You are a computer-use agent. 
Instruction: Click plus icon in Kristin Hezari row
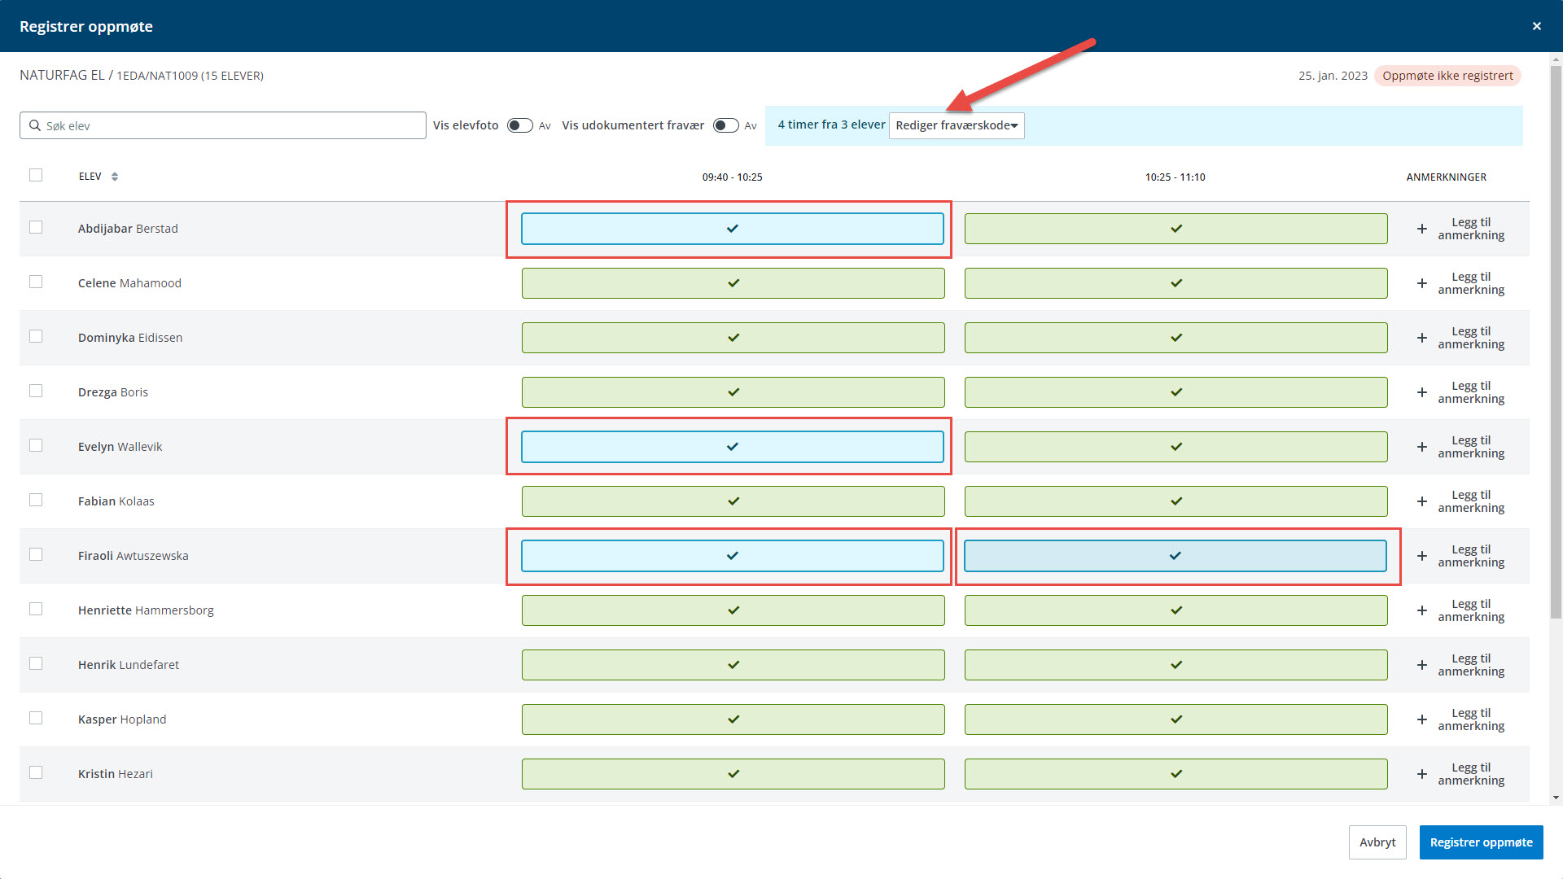tap(1421, 774)
